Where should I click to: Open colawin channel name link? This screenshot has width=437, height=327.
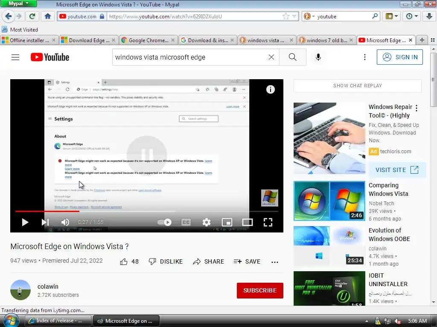(48, 287)
